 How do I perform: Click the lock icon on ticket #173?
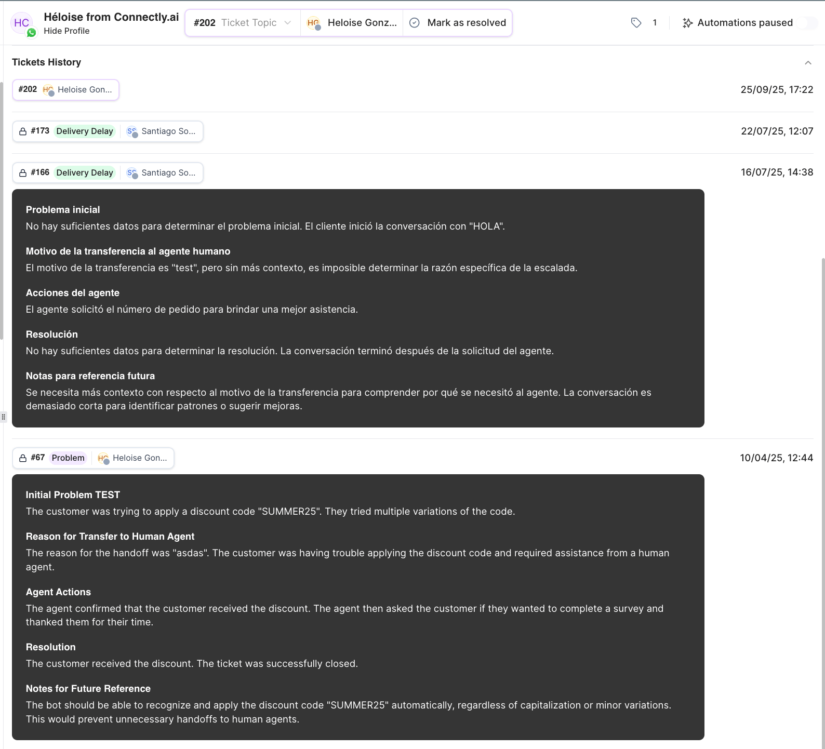23,131
